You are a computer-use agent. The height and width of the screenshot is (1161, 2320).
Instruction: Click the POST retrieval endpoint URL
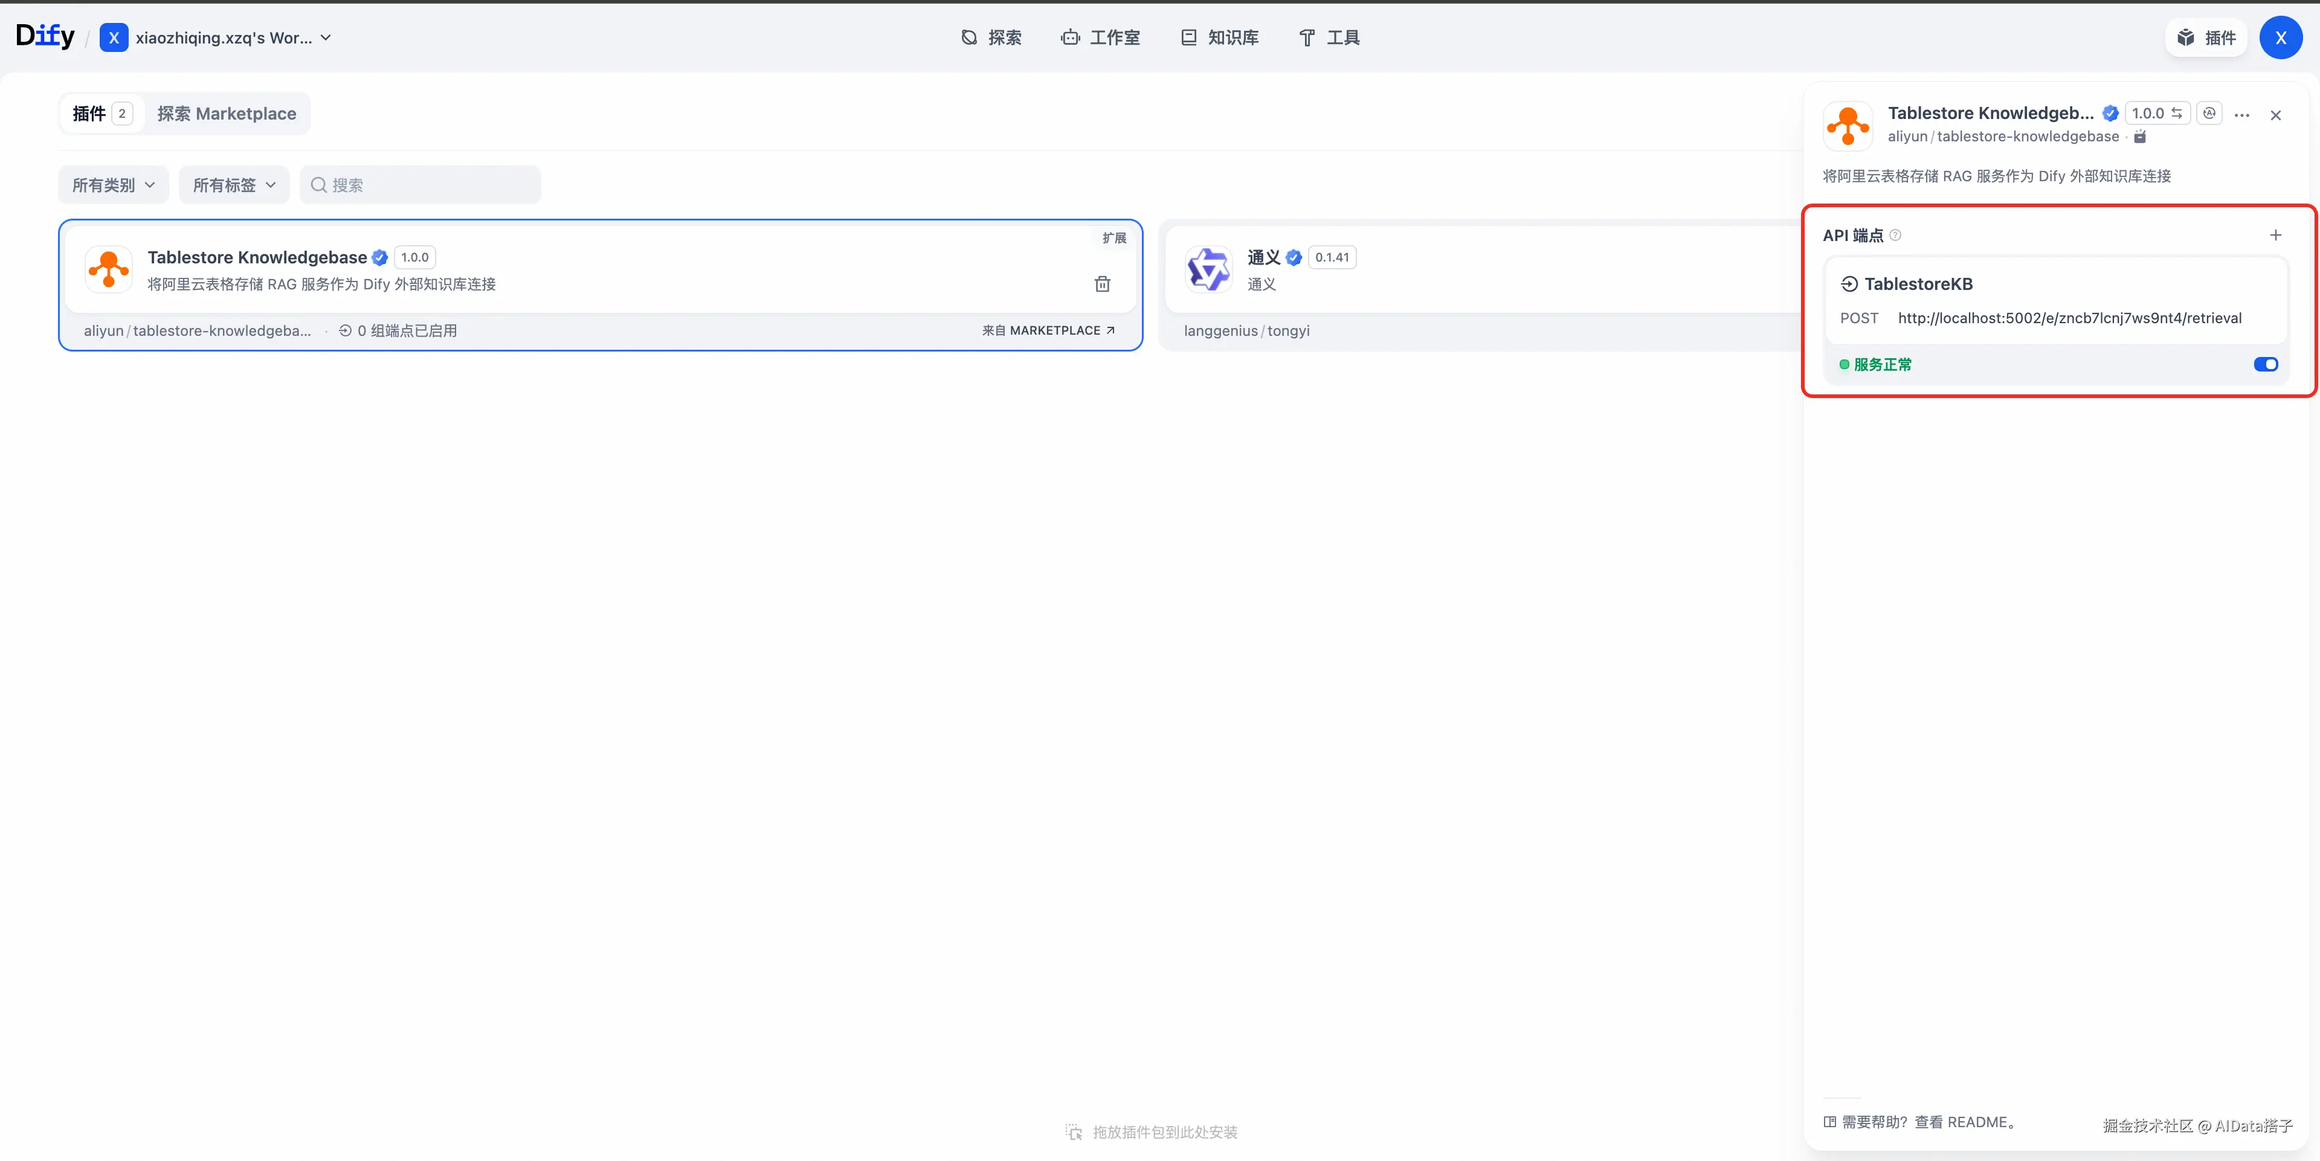(x=2070, y=318)
